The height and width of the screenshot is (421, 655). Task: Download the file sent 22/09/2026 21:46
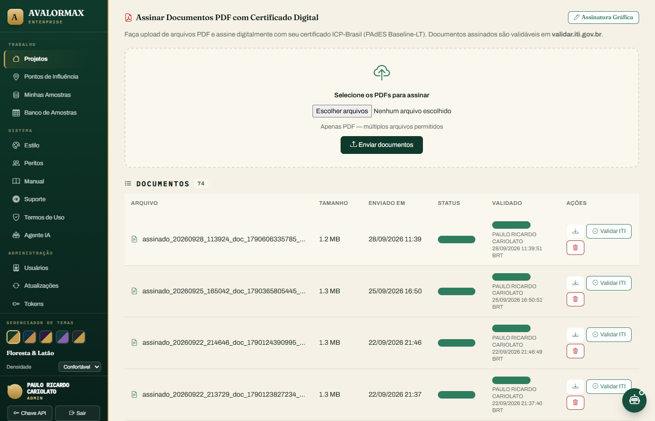(x=575, y=334)
